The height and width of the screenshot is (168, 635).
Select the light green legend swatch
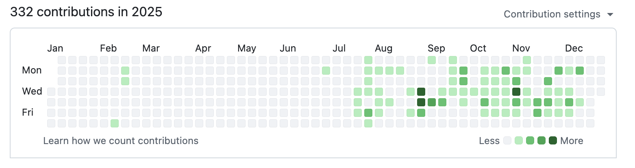(x=519, y=141)
